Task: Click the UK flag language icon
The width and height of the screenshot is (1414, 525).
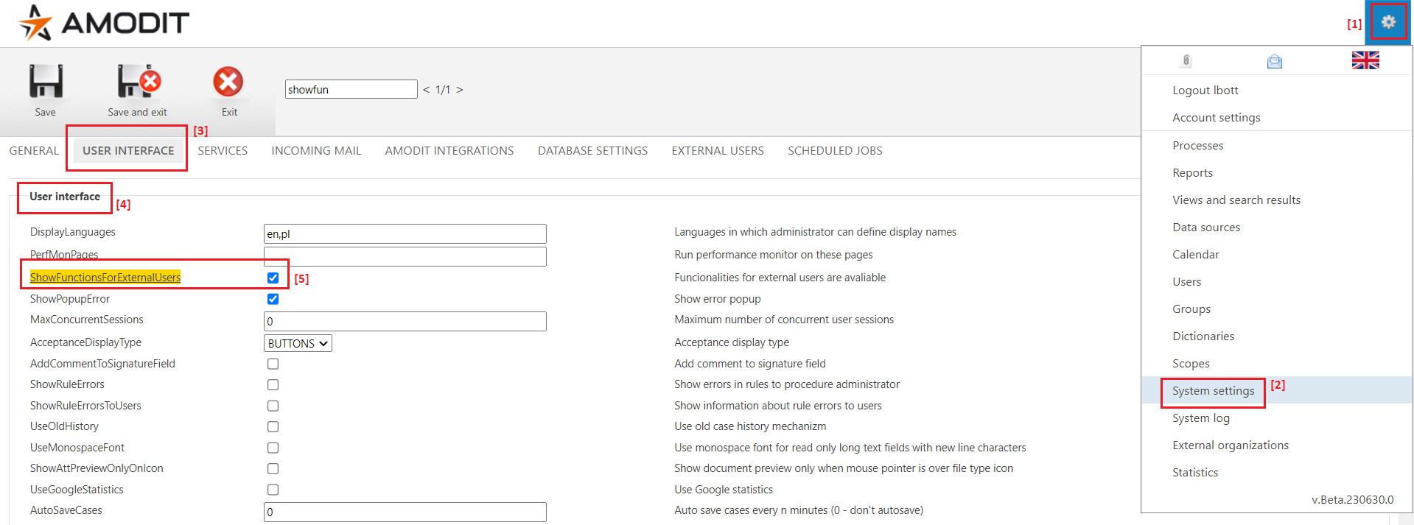Action: [1365, 60]
